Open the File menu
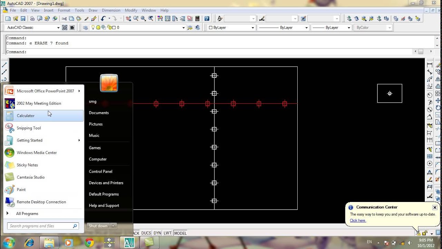This screenshot has height=249, width=442. coord(13,10)
